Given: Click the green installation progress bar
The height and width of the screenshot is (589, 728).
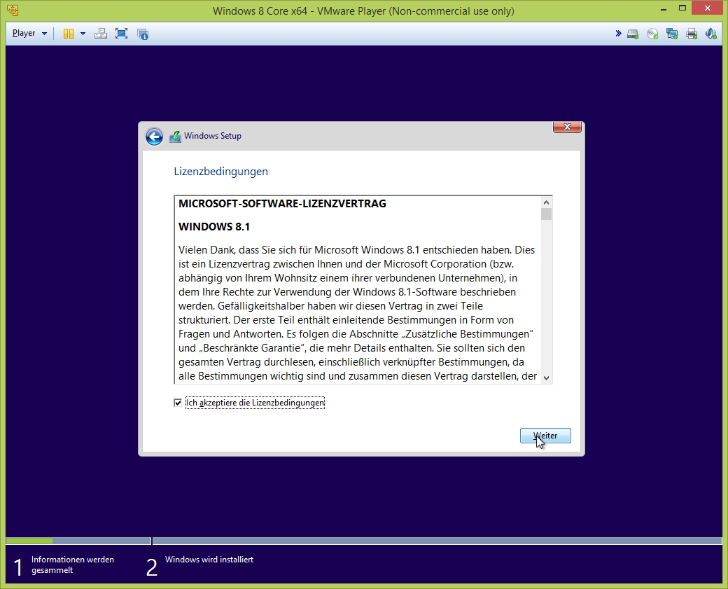Looking at the screenshot, I should (29, 541).
